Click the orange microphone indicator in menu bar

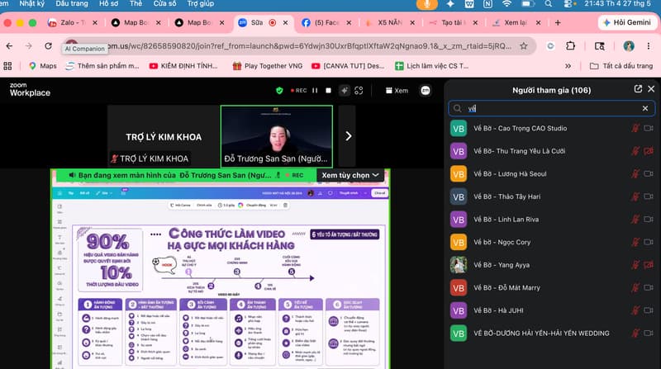click(x=426, y=4)
